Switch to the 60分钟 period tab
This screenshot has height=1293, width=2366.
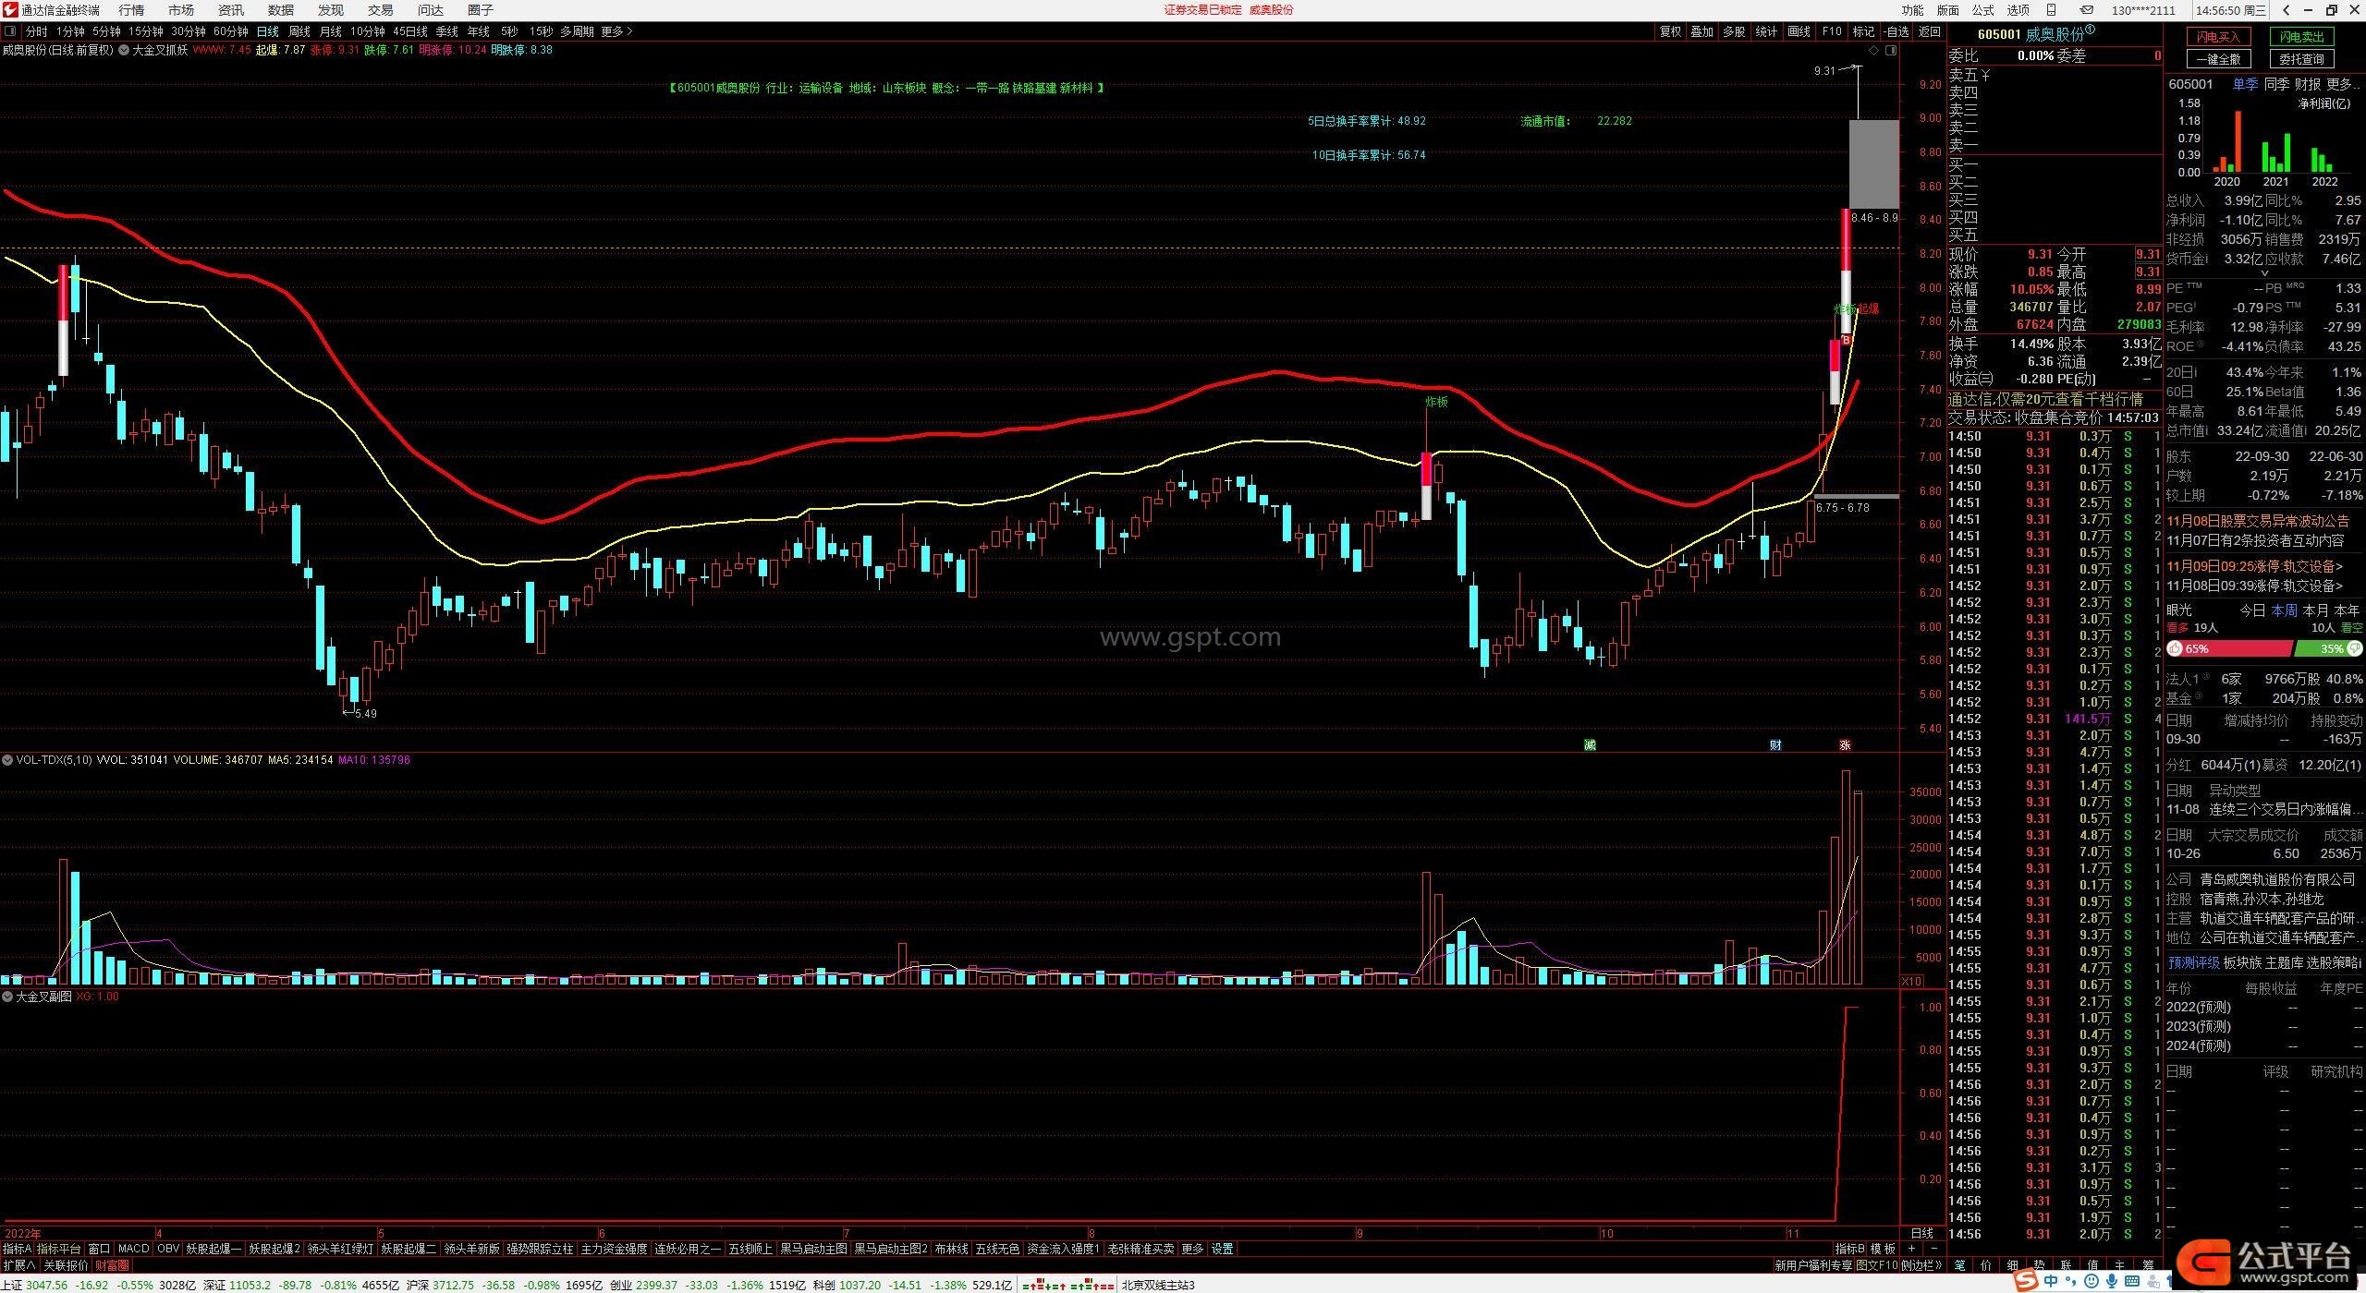231,31
